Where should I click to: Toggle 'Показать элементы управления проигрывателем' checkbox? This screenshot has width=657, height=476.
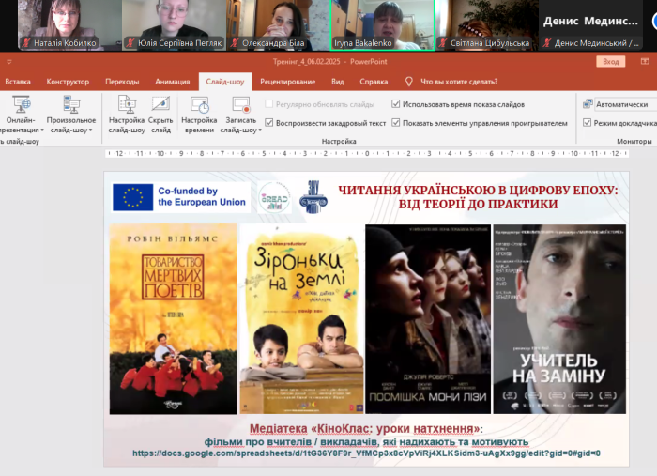point(396,123)
